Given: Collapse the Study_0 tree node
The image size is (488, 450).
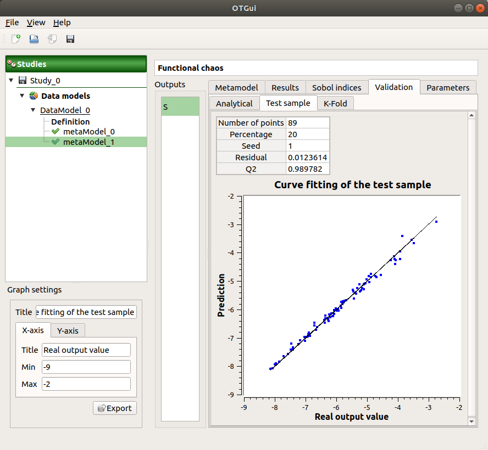Looking at the screenshot, I should (x=11, y=80).
